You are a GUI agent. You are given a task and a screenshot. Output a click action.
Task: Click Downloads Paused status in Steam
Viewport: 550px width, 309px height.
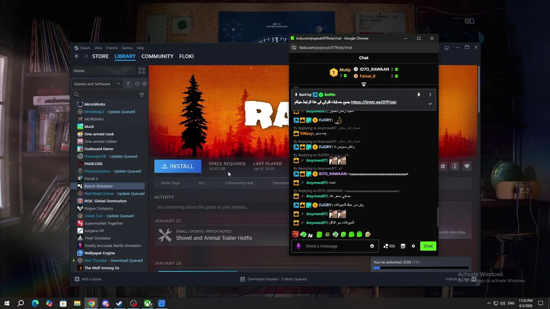[x=273, y=279]
